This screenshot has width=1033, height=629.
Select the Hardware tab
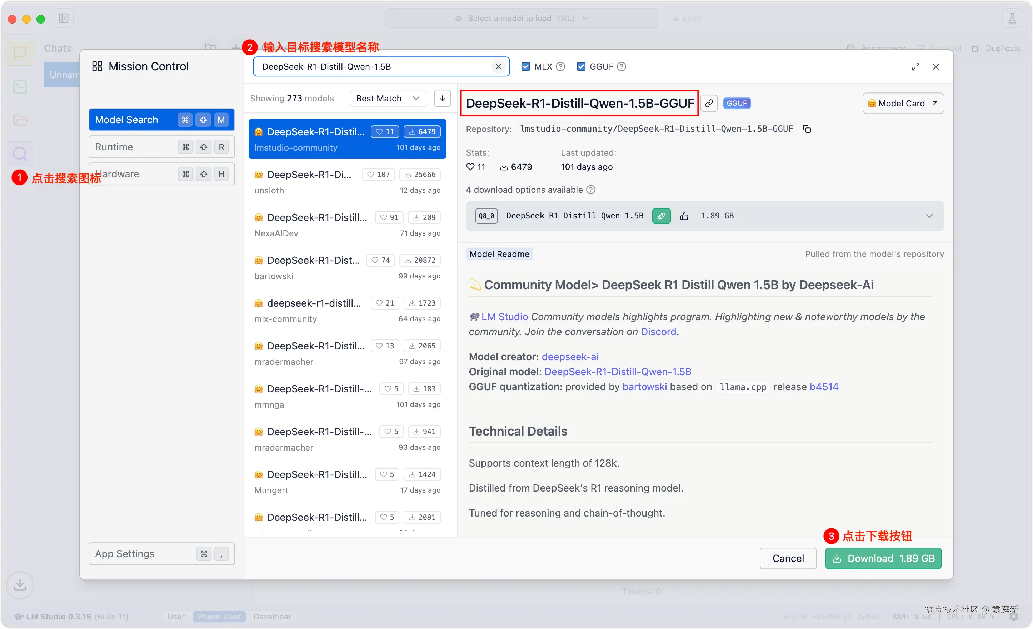[x=161, y=174]
